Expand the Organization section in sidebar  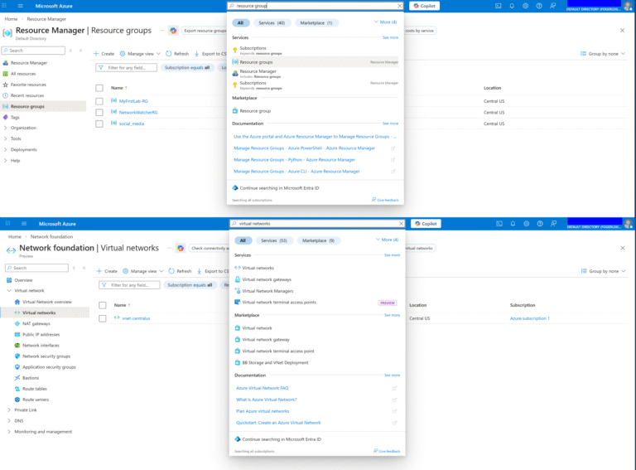point(6,128)
